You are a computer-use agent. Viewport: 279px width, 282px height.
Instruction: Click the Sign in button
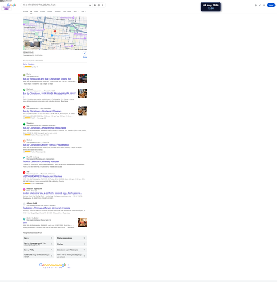(x=271, y=5)
